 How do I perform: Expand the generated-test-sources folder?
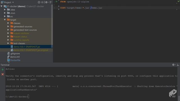point(8,30)
